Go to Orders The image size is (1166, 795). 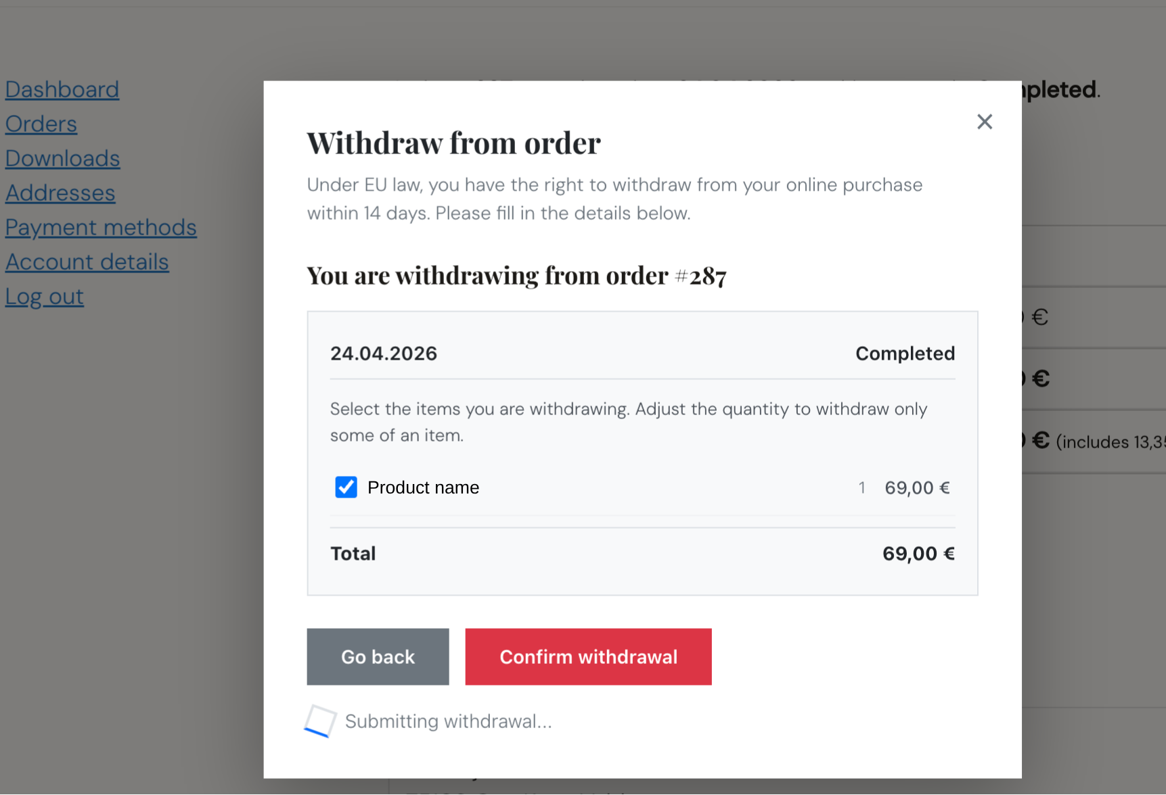[41, 124]
